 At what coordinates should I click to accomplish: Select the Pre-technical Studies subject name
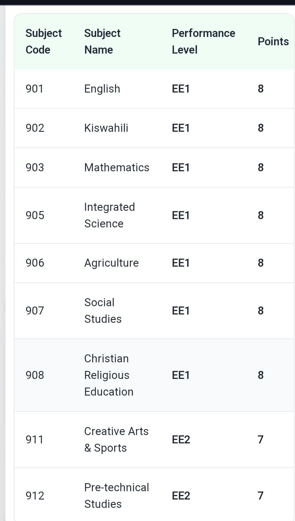[117, 496]
